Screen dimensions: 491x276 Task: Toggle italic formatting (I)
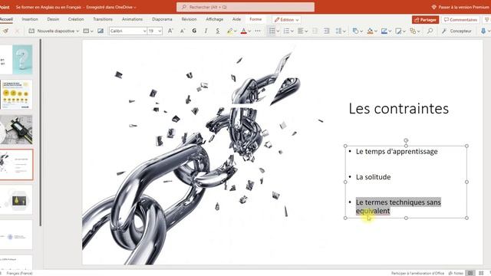pos(206,31)
